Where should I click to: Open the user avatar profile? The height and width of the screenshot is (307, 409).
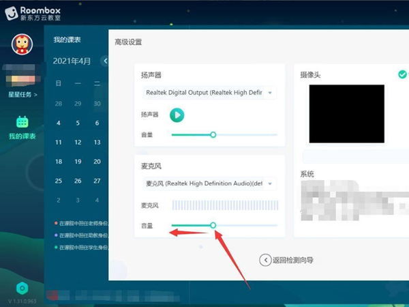point(22,45)
